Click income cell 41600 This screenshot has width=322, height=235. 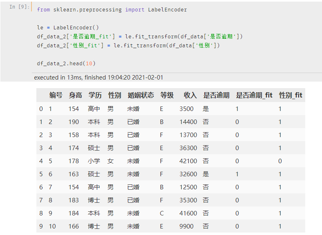[x=188, y=213]
